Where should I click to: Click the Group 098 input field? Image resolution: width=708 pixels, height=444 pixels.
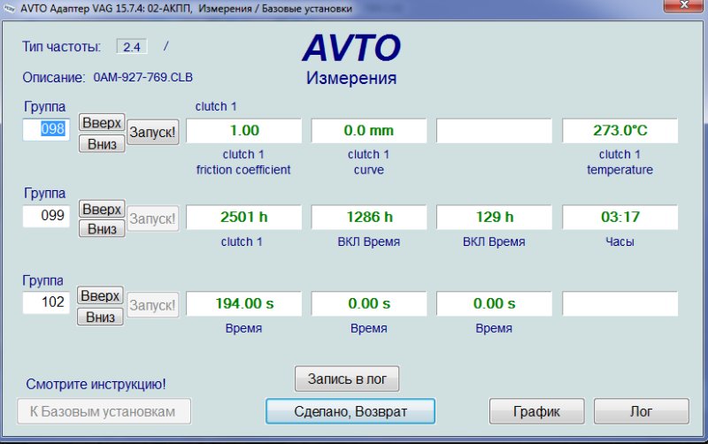coord(46,129)
